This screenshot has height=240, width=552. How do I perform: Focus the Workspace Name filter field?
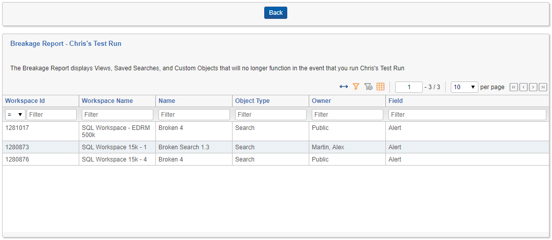[118, 115]
